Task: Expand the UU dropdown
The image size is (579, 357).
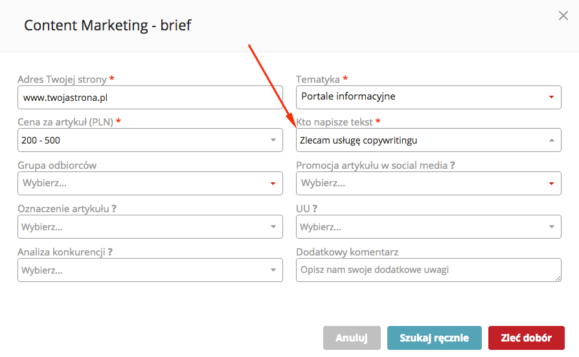Action: 428,227
